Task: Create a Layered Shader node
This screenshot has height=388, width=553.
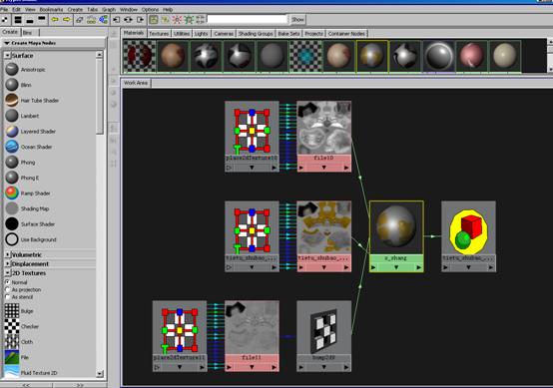Action: [38, 132]
